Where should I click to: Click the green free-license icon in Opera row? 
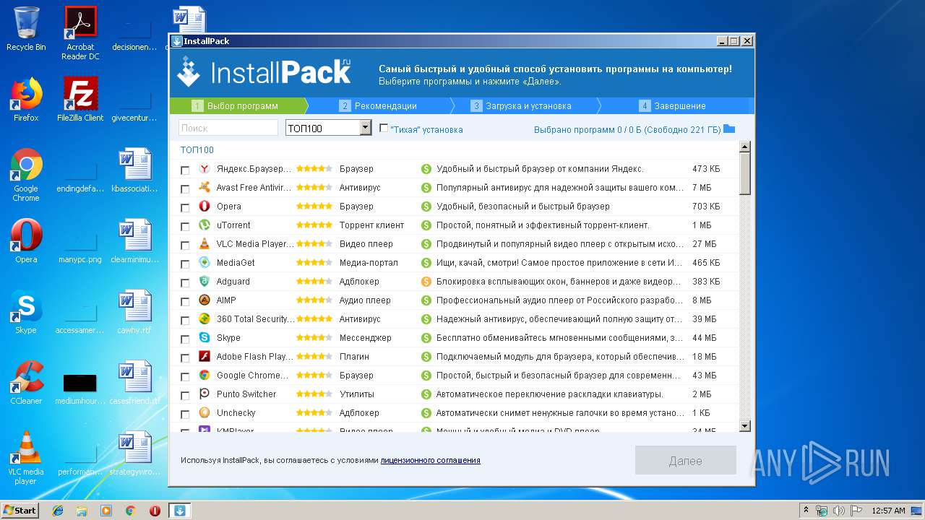click(x=426, y=206)
